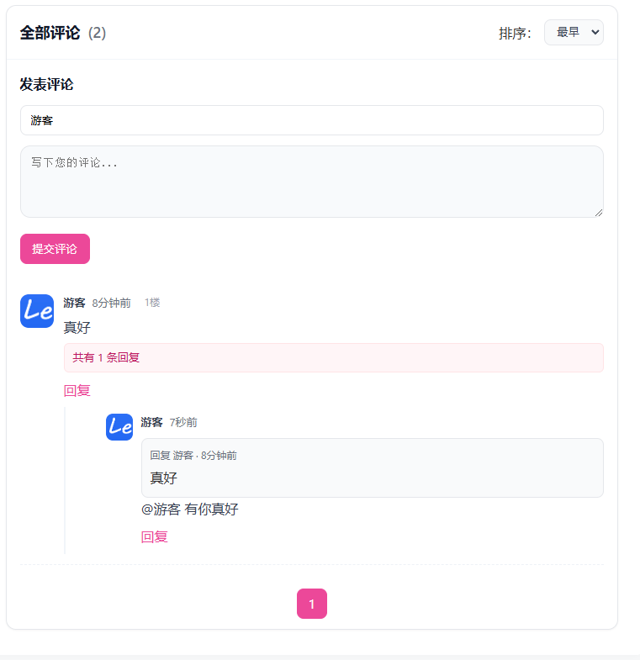The width and height of the screenshot is (640, 660).
Task: Open the 排序 sort order dropdown
Action: 574,33
